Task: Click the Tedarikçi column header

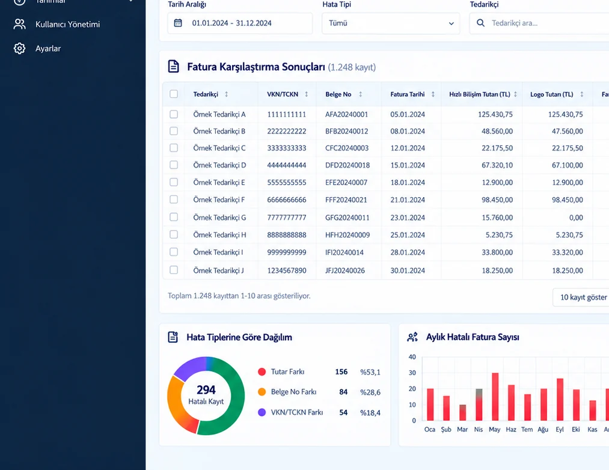Action: click(x=206, y=94)
